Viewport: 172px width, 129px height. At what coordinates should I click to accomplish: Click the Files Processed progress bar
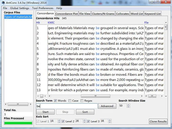pos(18,123)
